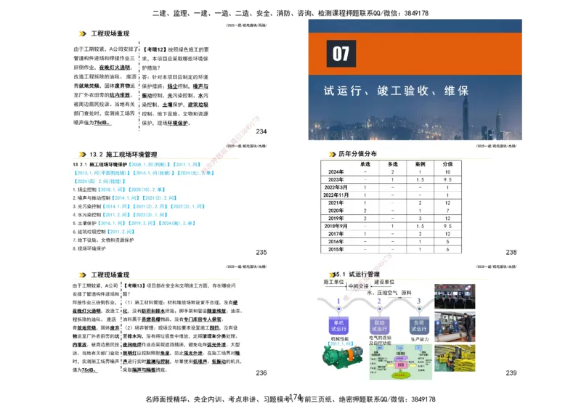Select the 2017年 table row label

[336, 235]
